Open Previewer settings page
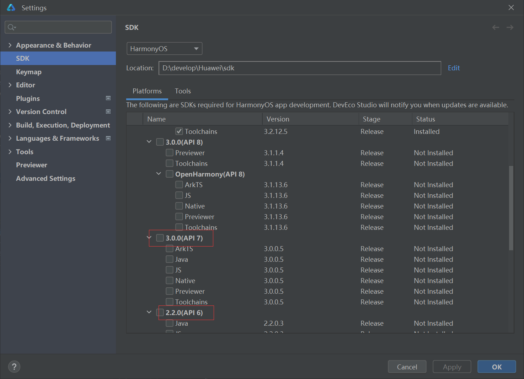Screen dimensions: 524x379 point(31,165)
